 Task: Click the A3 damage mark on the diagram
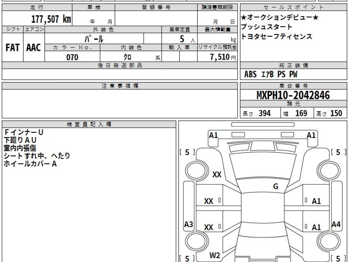pyautogui.click(x=189, y=224)
